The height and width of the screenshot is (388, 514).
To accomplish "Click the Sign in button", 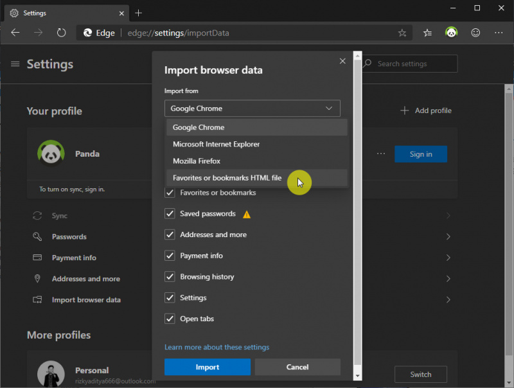I will coord(421,154).
